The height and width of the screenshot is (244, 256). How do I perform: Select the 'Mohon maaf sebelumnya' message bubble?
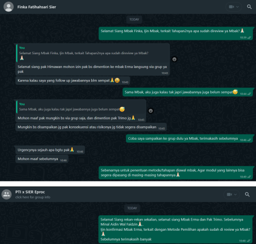point(42,159)
